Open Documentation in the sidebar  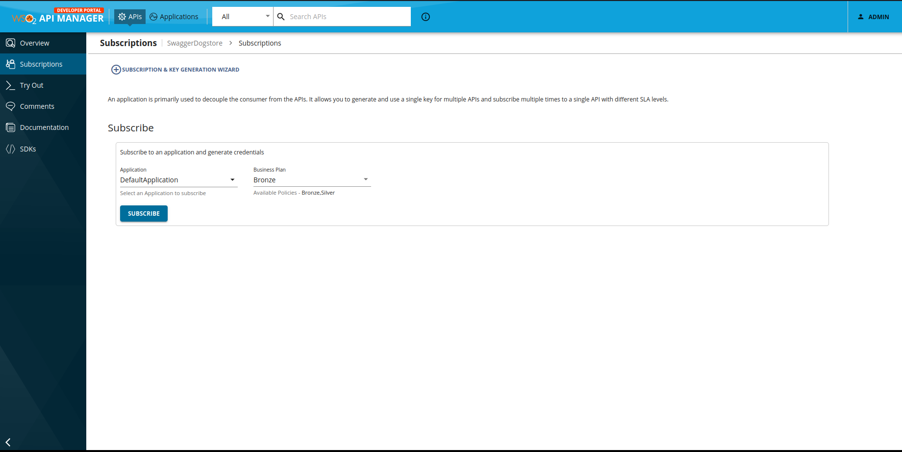43,127
